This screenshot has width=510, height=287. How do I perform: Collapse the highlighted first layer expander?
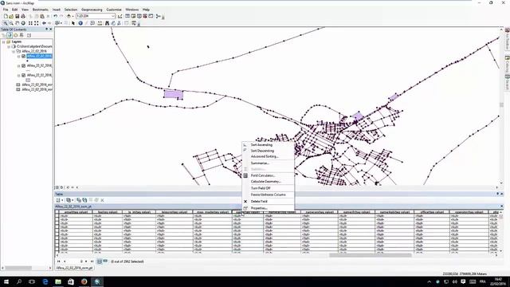18,57
